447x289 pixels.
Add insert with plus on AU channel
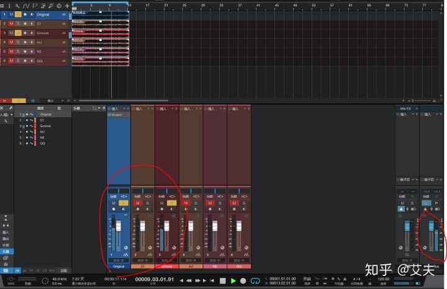200,109
